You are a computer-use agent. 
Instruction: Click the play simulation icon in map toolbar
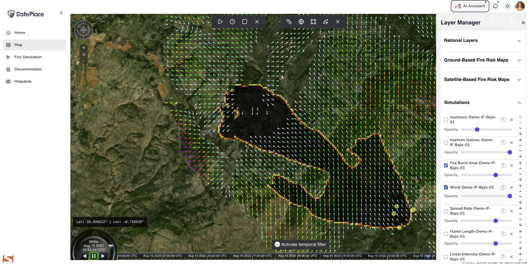[x=220, y=22]
